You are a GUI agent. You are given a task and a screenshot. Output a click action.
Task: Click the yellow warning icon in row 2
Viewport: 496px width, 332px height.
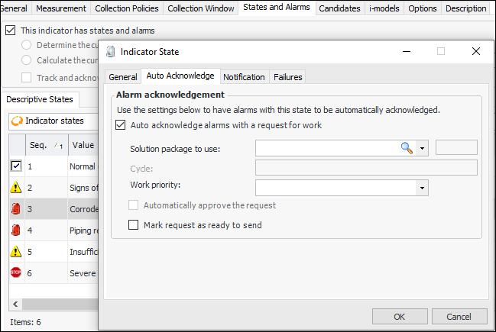tap(16, 187)
